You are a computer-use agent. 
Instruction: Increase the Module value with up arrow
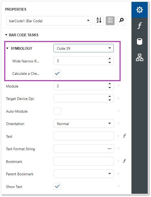110,84
